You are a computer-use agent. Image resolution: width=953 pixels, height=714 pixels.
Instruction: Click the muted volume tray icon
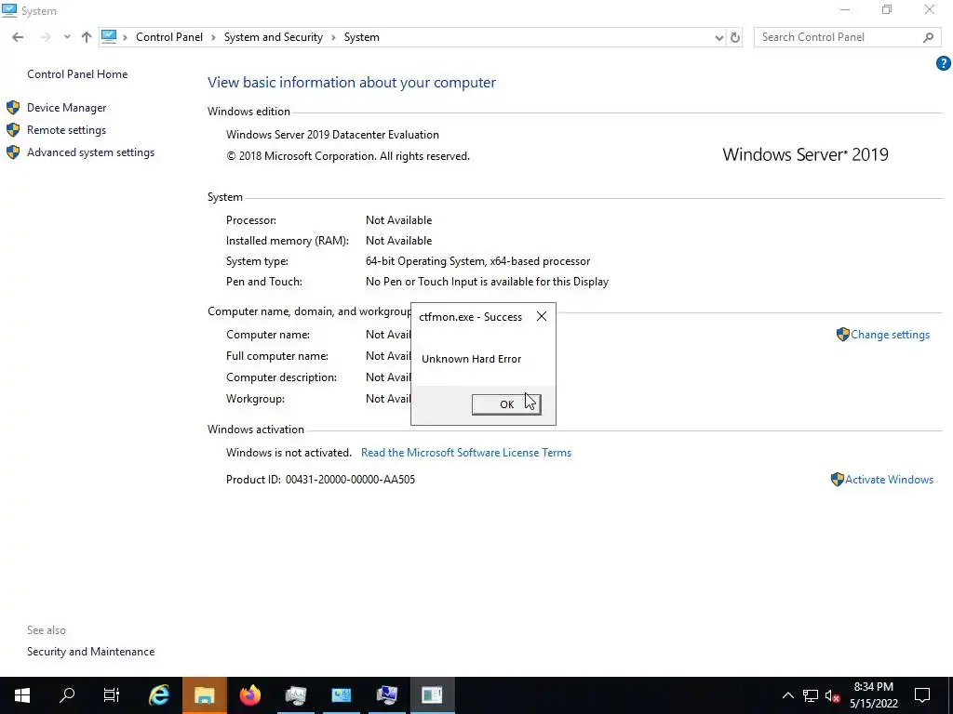point(833,695)
